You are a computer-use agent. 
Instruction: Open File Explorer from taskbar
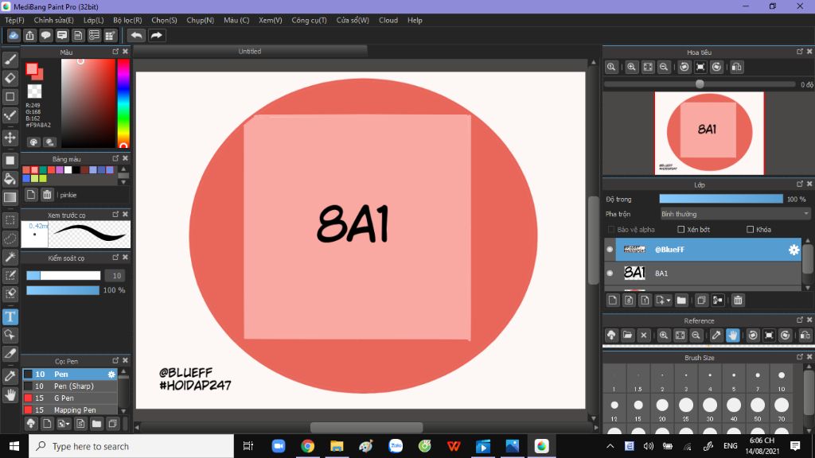[337, 446]
